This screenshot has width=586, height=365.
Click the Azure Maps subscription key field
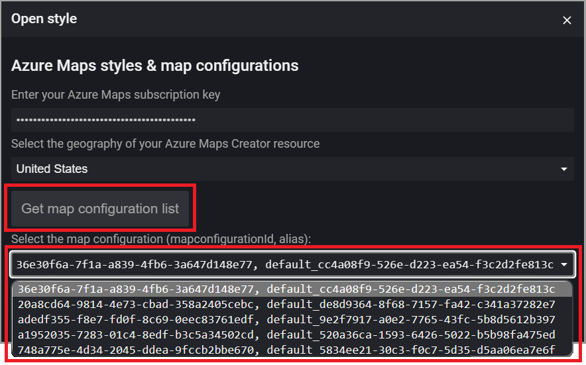click(x=292, y=120)
